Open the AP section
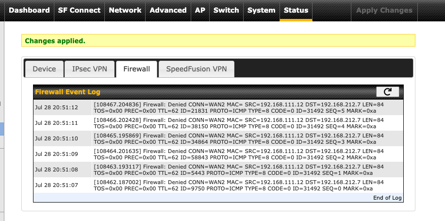The height and width of the screenshot is (221, 445). click(200, 11)
